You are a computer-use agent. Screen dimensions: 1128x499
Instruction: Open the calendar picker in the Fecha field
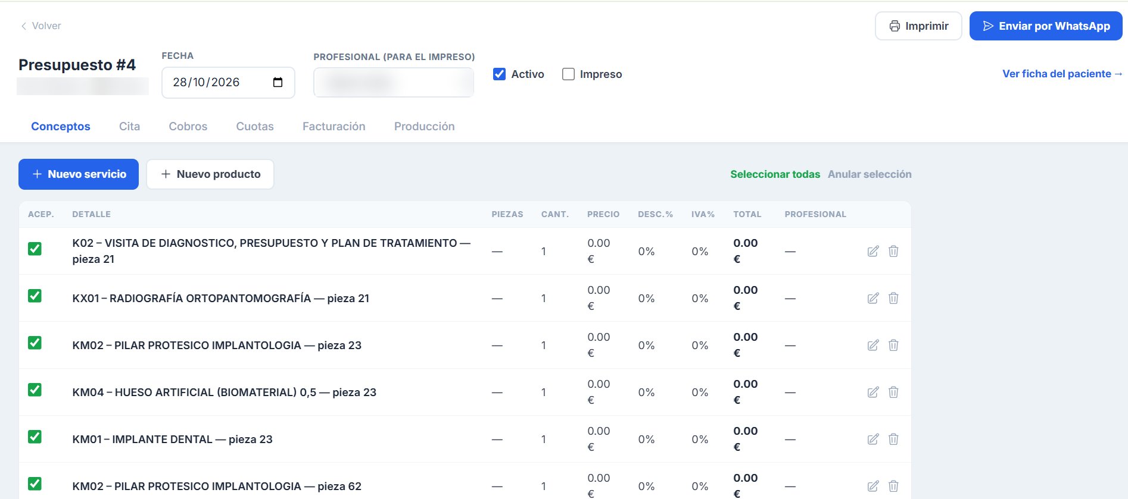[278, 82]
